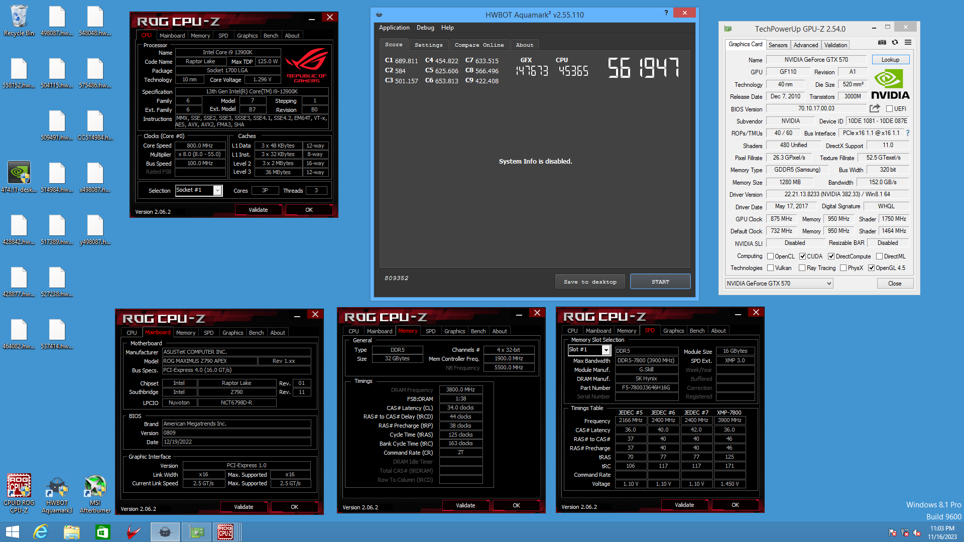Toggle the PhysX checkbox
This screenshot has height=542, width=964.
tap(843, 268)
